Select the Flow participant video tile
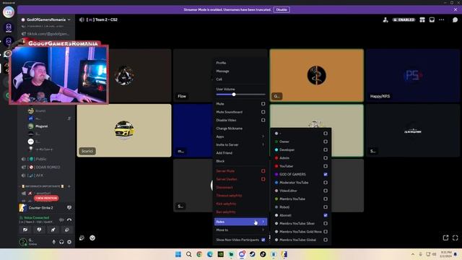Screen dimensions: 462x260 coord(193,75)
